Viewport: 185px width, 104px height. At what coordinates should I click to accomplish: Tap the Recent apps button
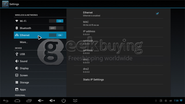tap(29, 101)
